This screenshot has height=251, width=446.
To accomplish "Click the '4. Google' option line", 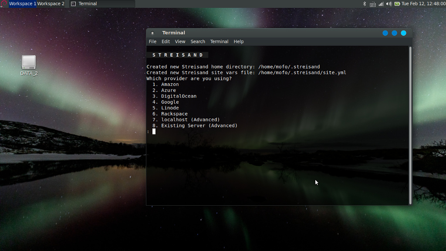I will click(166, 102).
